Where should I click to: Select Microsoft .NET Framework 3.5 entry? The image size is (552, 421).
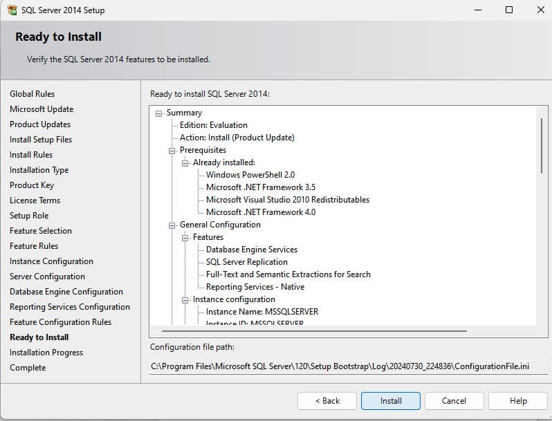[261, 187]
